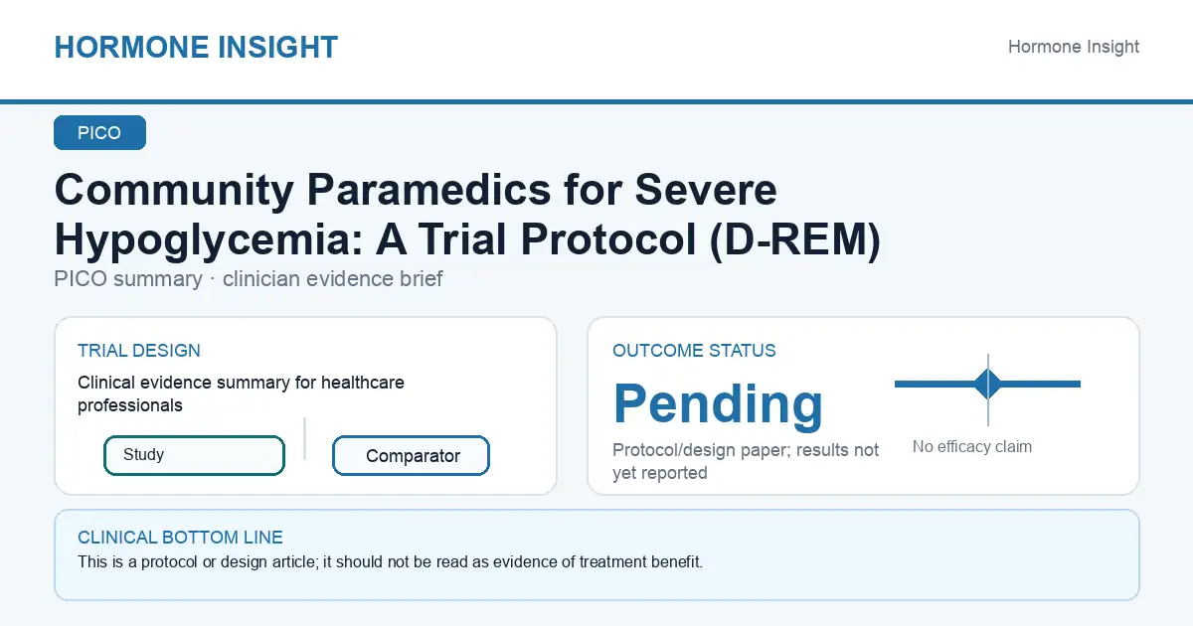The image size is (1193, 626).
Task: Click the horizontal confidence interval line
Action: click(x=987, y=384)
